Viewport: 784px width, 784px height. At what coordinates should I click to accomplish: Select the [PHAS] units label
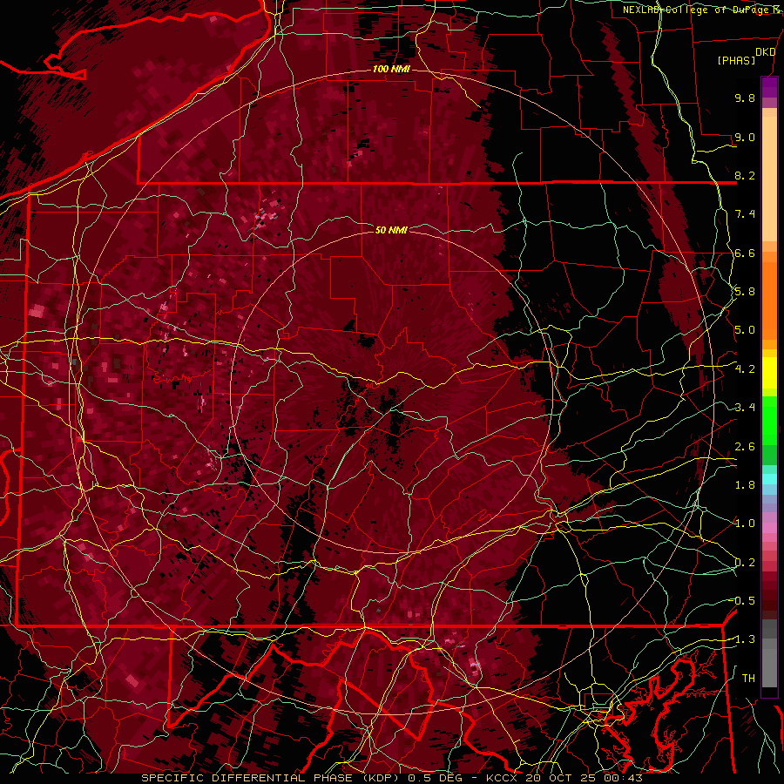pos(736,61)
